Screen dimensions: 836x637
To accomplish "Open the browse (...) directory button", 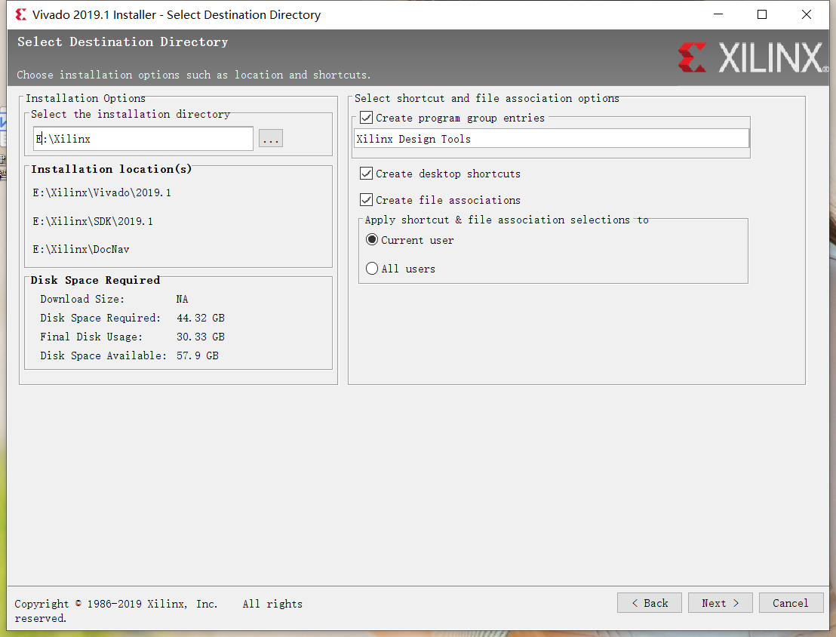I will coord(270,139).
